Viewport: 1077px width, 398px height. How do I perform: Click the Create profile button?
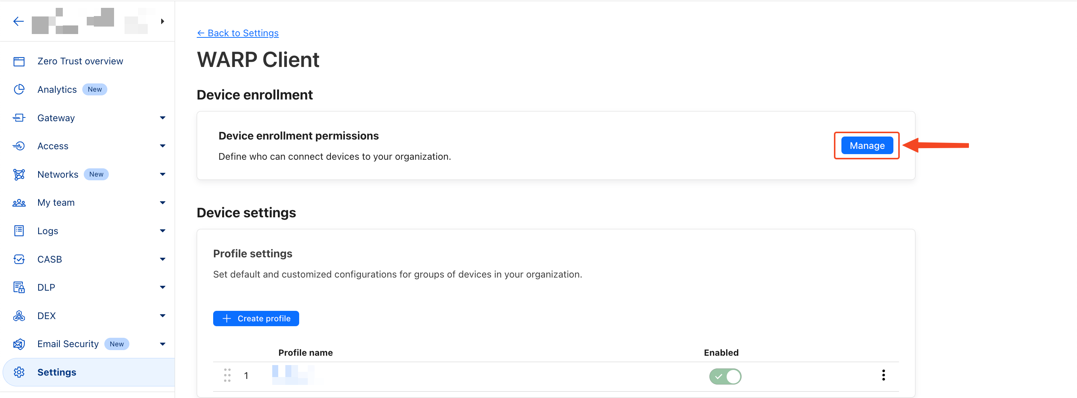(256, 319)
